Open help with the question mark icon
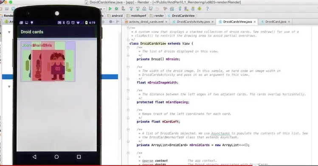 [x=207, y=9]
